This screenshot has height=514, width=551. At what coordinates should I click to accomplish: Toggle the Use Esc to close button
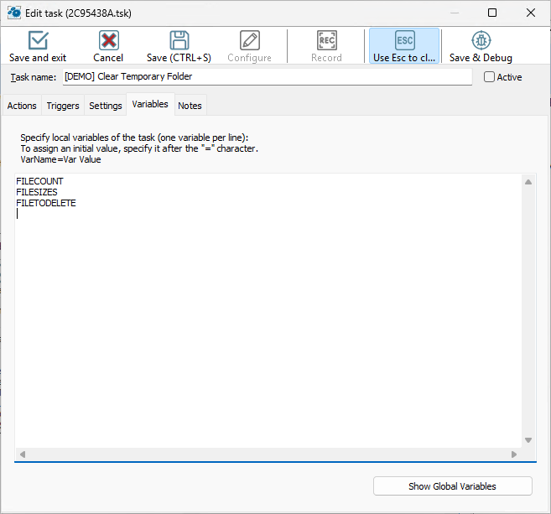[x=404, y=46]
